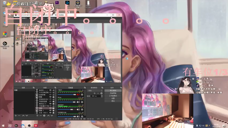Select the 场景 item in scenes list
The height and width of the screenshot is (128, 228).
(24, 90)
